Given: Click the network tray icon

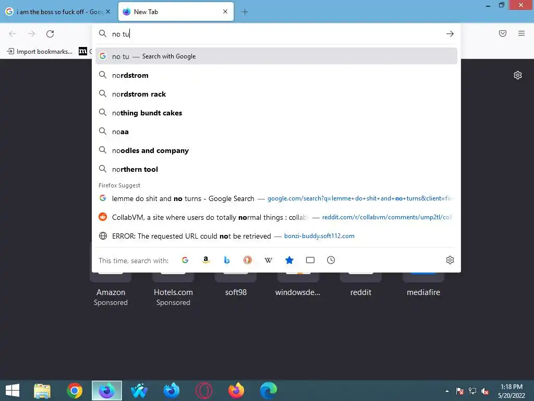Looking at the screenshot, I should [472, 391].
